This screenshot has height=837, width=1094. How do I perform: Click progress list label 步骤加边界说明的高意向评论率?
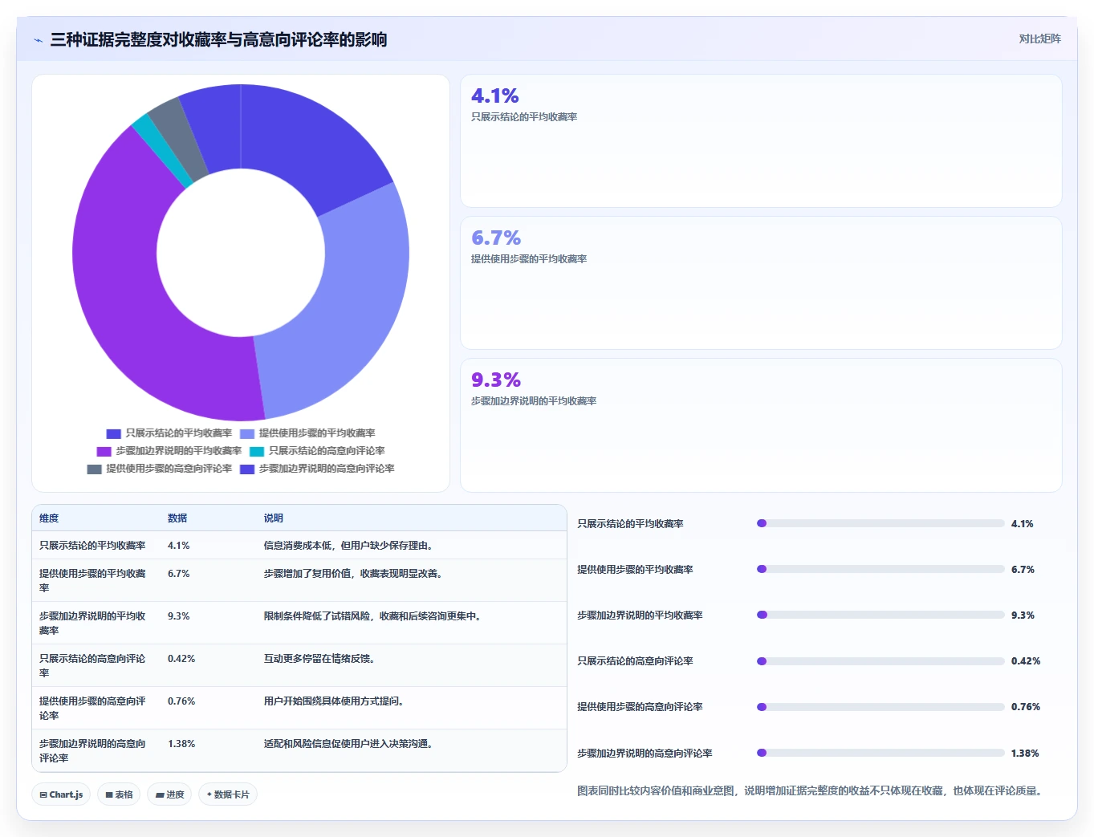(x=645, y=754)
